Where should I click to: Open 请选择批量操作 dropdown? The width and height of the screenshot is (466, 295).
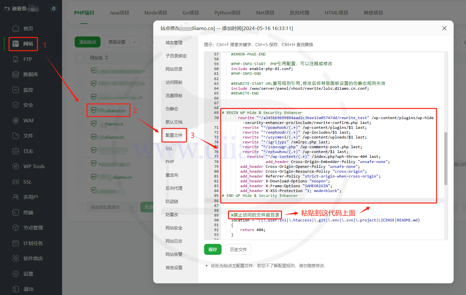(x=112, y=207)
